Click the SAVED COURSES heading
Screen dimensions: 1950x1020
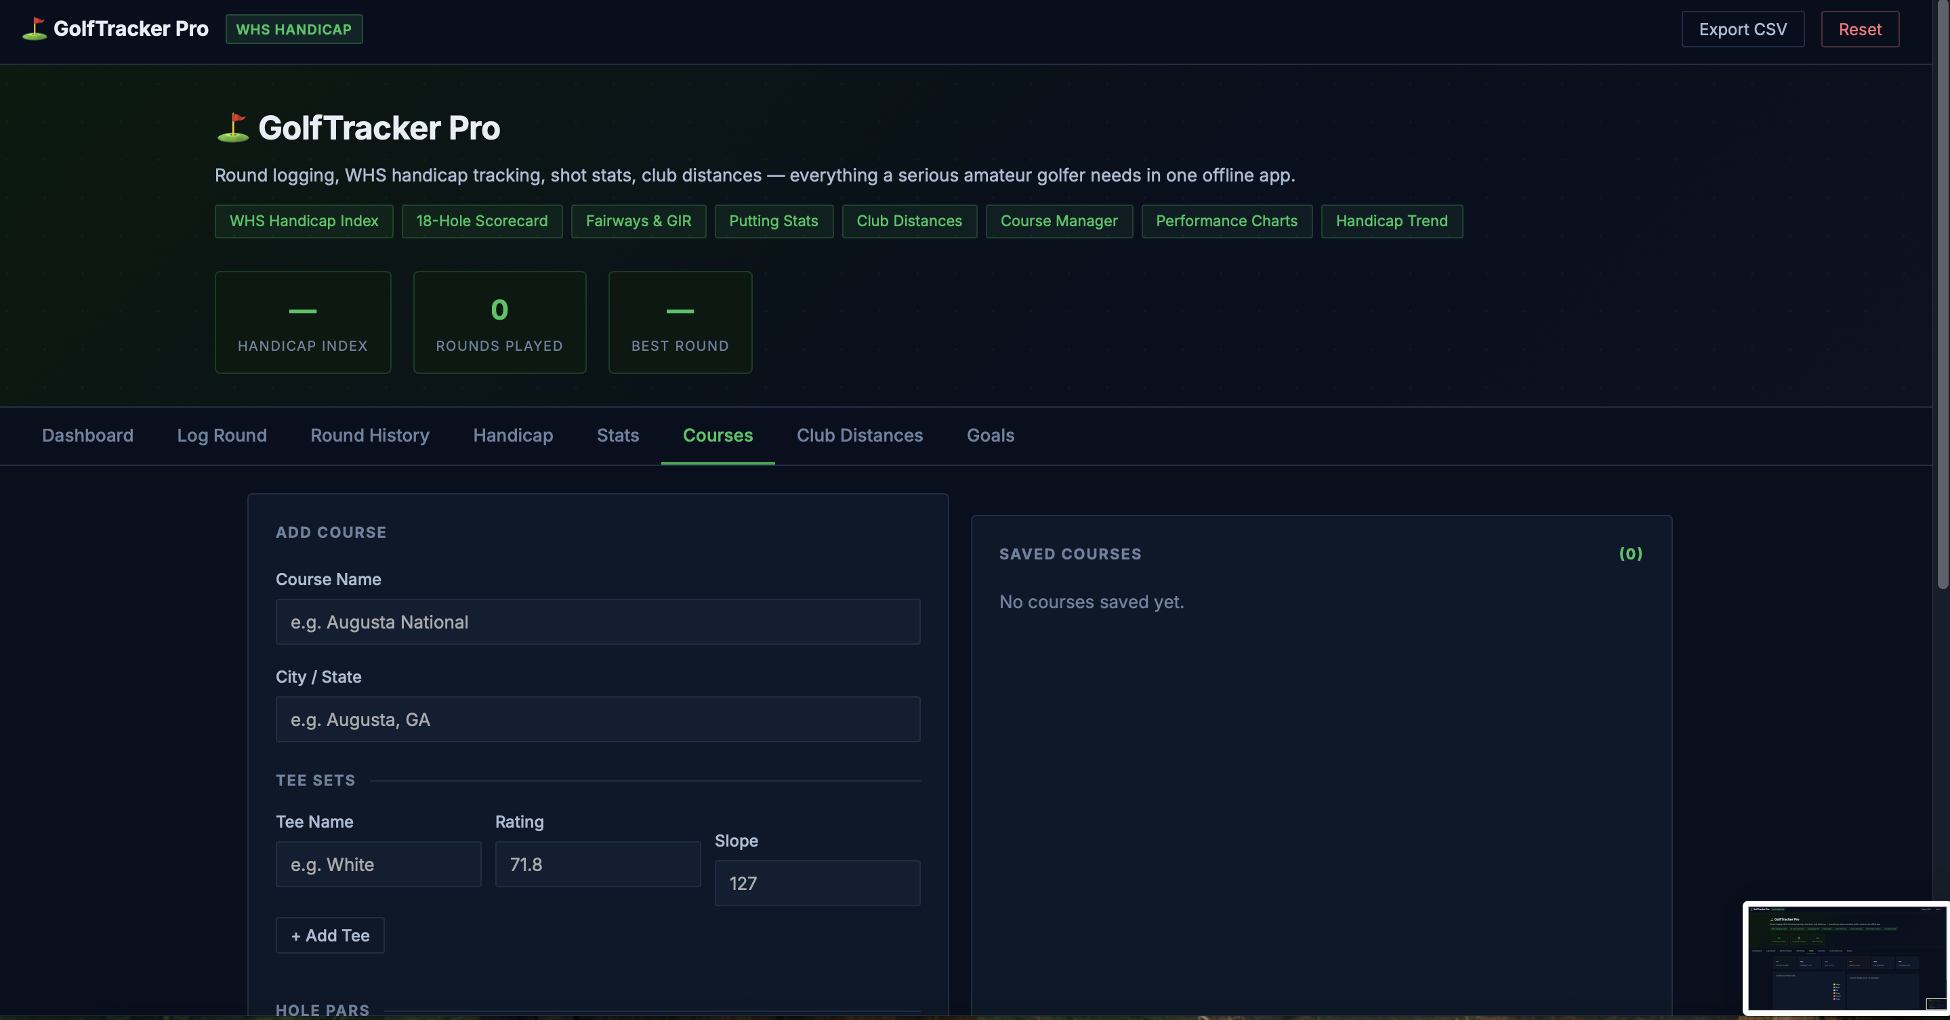point(1070,554)
